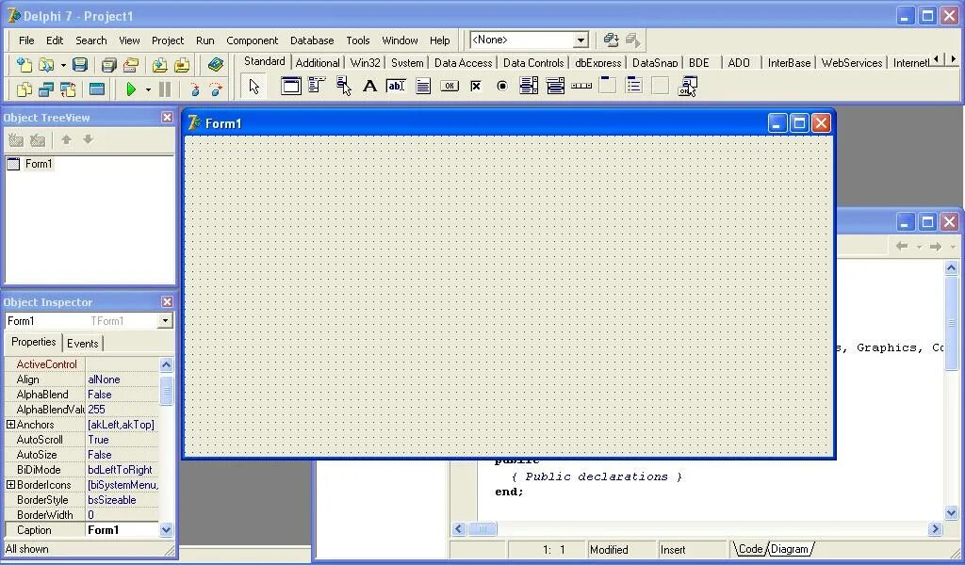Click the View Form toolbar icon
965x565 pixels.
coord(46,89)
